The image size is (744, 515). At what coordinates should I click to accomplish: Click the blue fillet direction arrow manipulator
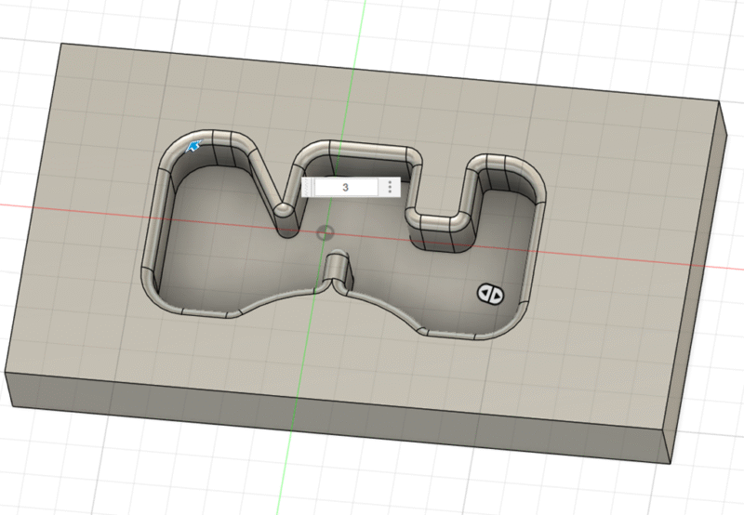(x=195, y=146)
